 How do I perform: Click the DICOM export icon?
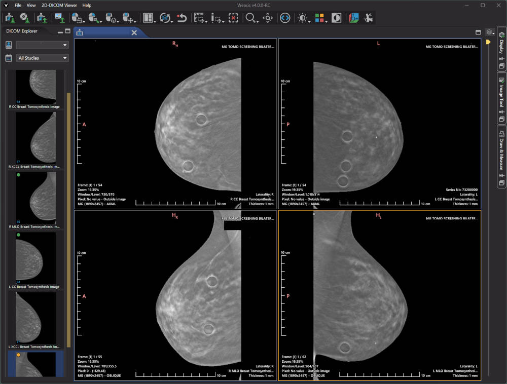click(42, 18)
